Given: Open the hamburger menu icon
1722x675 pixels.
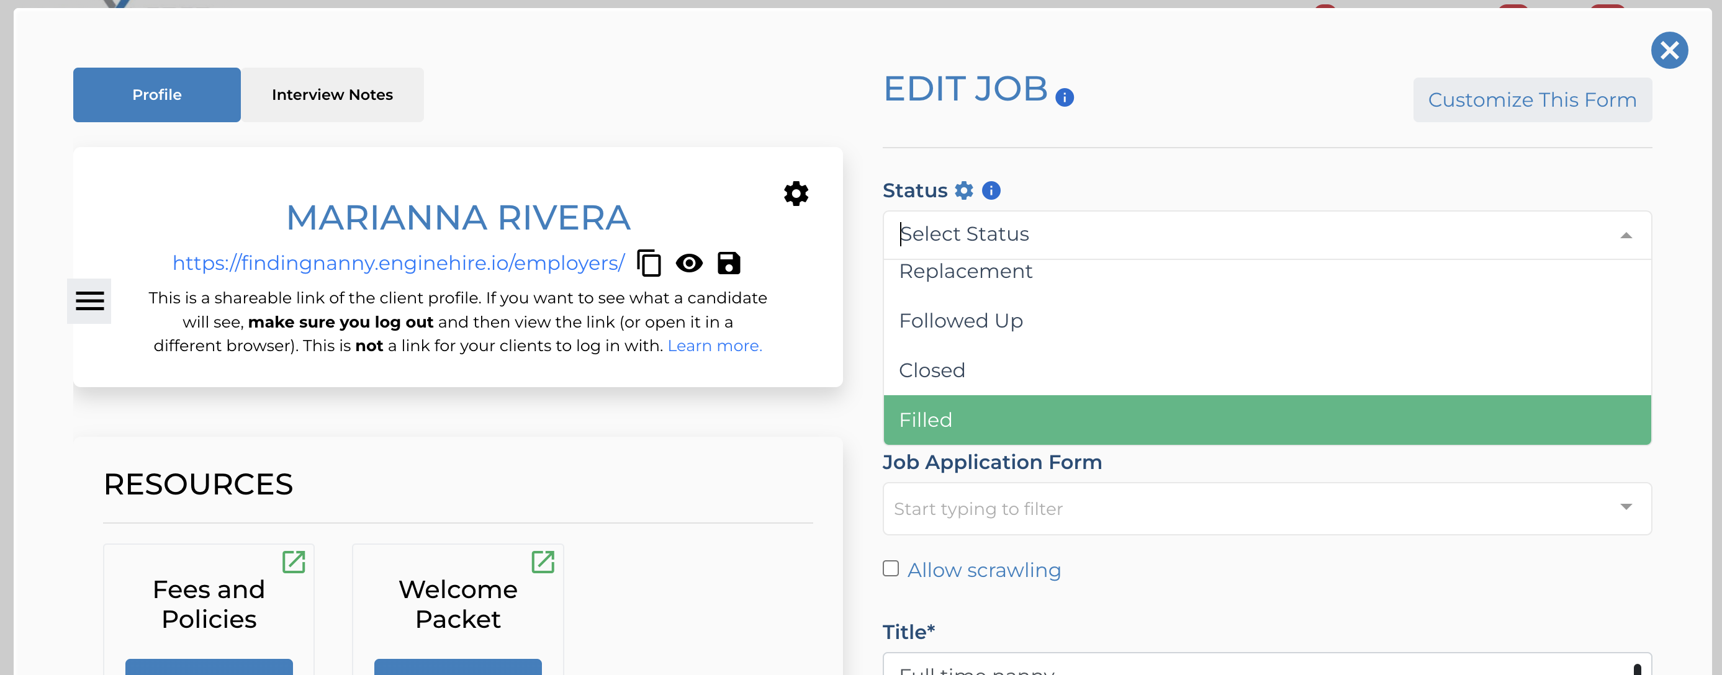Looking at the screenshot, I should tap(89, 301).
